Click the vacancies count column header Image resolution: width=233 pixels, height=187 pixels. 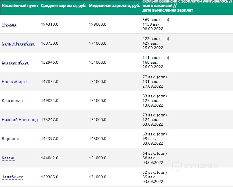click(185, 6)
